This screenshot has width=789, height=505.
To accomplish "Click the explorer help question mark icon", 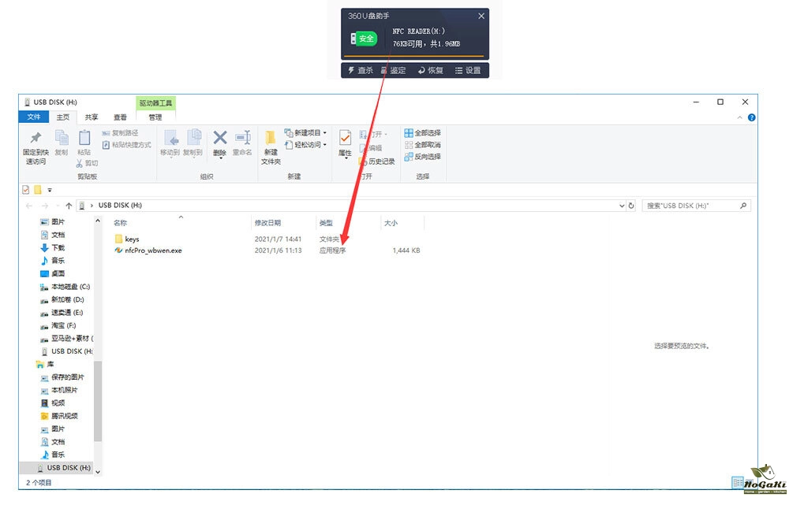I will coord(751,117).
